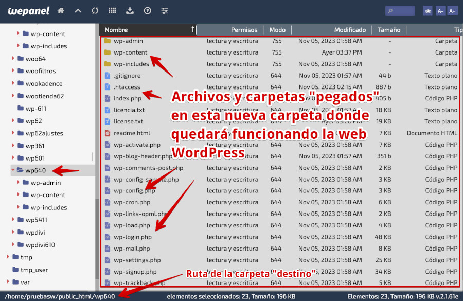Open help question mark icon
Image resolution: width=463 pixels, height=301 pixels.
pyautogui.click(x=147, y=11)
